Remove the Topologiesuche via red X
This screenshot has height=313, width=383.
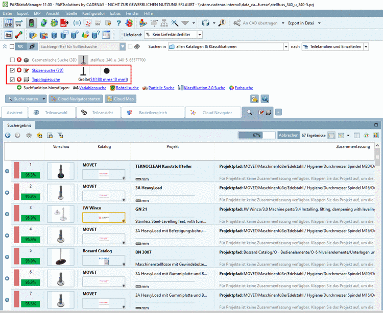[19, 79]
